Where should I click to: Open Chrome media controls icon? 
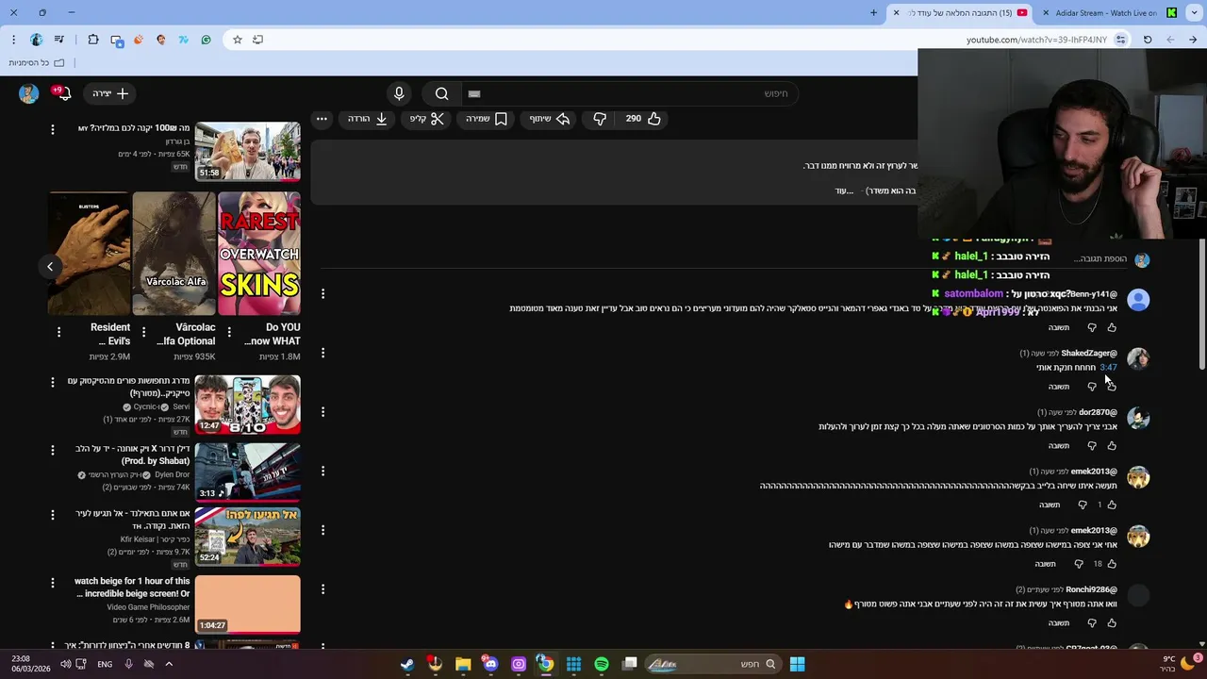click(x=59, y=40)
